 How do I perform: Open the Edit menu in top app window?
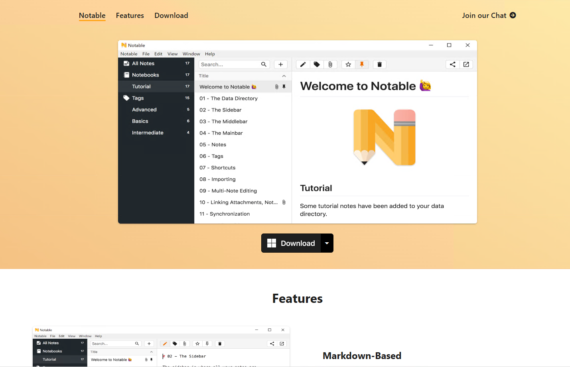coord(158,54)
